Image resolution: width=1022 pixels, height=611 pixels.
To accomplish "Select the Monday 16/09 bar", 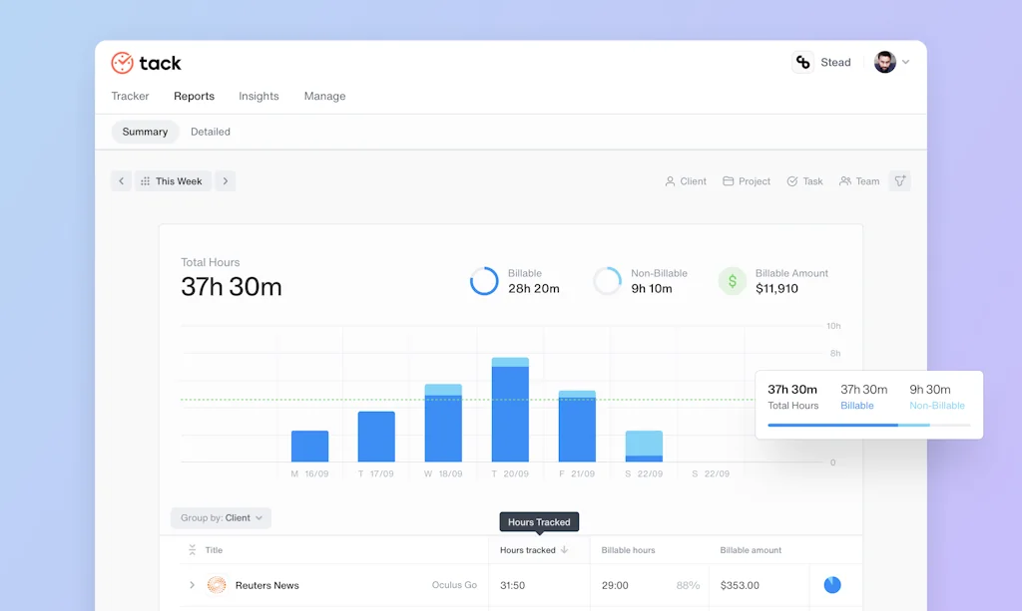I will tap(309, 447).
